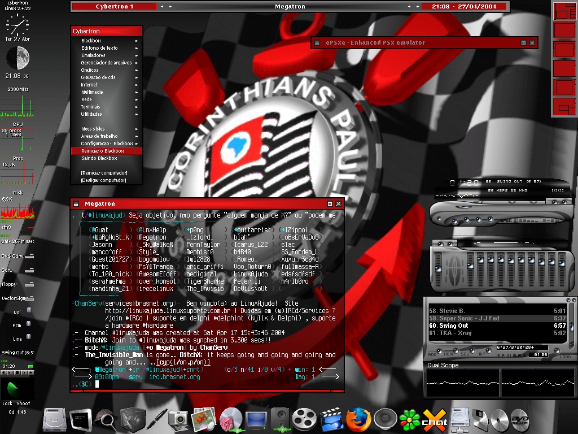Expand the Internet submenu
Screen dimensions: 578x434
coord(107,85)
